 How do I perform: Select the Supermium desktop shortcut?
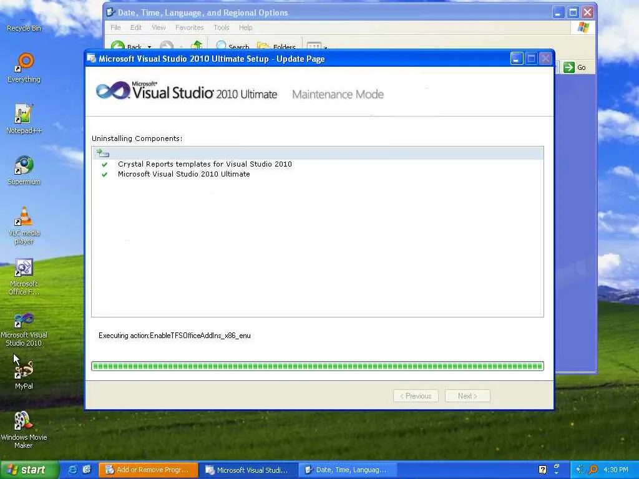(24, 170)
